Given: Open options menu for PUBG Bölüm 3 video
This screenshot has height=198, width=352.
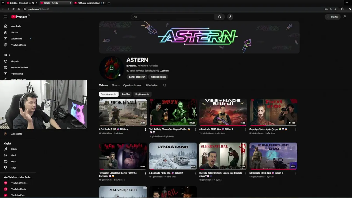Looking at the screenshot, I should pyautogui.click(x=246, y=130).
